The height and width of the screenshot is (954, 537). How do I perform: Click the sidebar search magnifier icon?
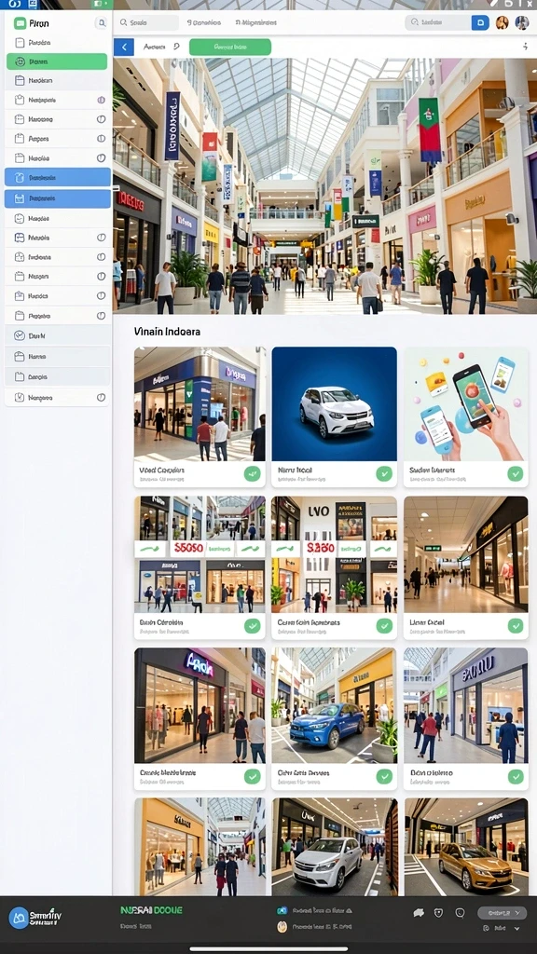[102, 23]
